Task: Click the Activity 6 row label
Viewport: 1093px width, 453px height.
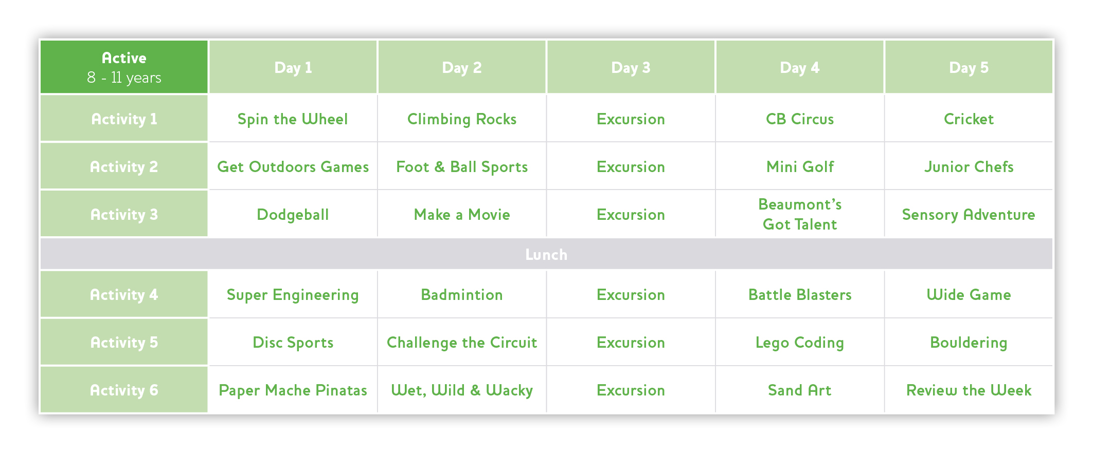Action: 124,390
